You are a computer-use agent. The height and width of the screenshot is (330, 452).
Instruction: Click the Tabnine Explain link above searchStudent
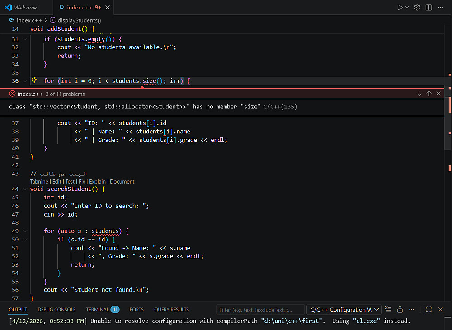coord(97,182)
